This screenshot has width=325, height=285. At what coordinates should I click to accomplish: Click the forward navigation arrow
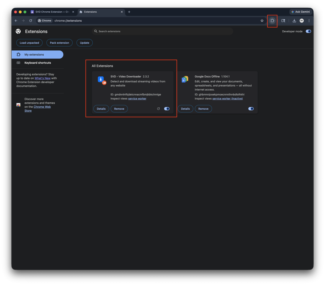pyautogui.click(x=23, y=21)
